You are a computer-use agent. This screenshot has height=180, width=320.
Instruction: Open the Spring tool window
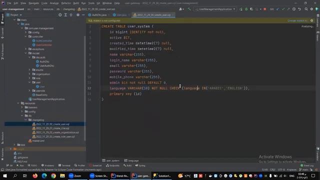click(140, 165)
